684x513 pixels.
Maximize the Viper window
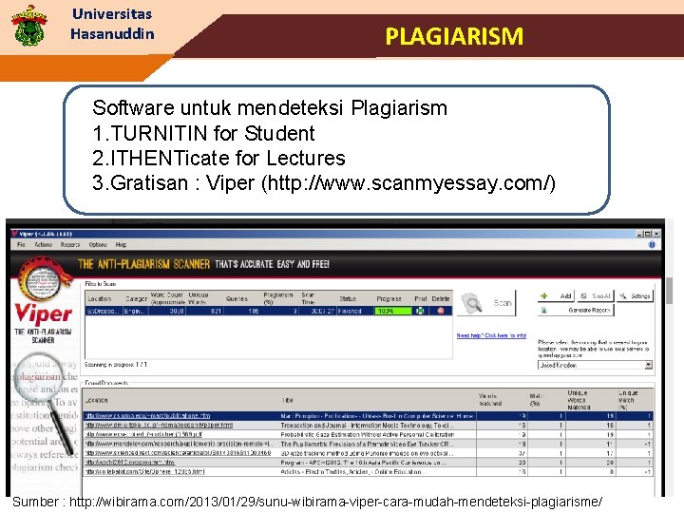tap(648, 234)
